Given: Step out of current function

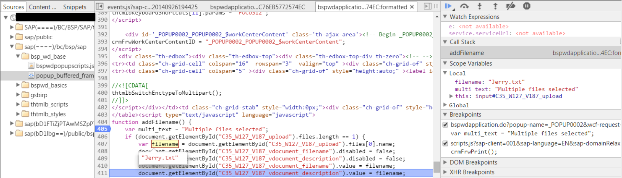Looking at the screenshot, I should pos(495,6).
